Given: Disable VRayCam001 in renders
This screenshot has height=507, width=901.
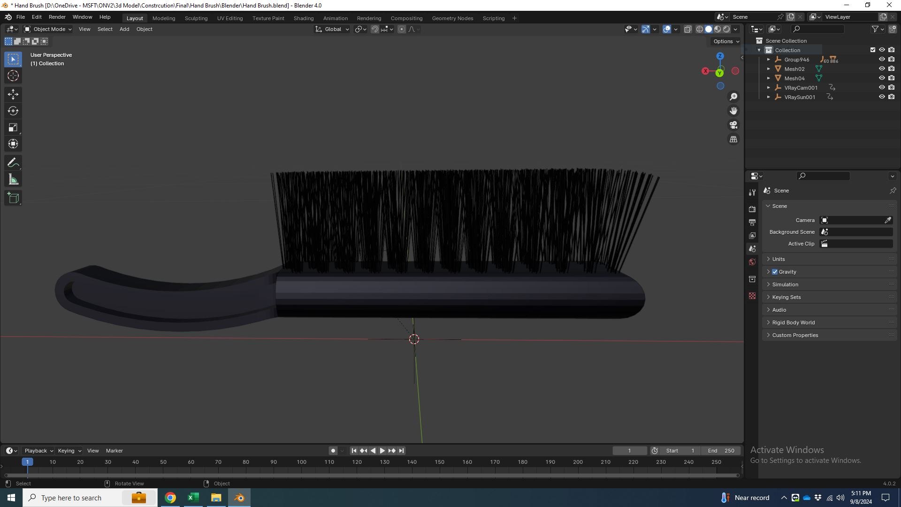Looking at the screenshot, I should pos(891,87).
